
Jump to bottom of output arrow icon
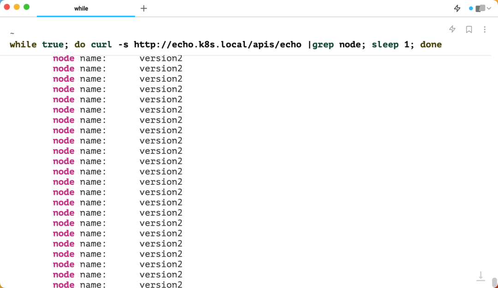(x=480, y=276)
